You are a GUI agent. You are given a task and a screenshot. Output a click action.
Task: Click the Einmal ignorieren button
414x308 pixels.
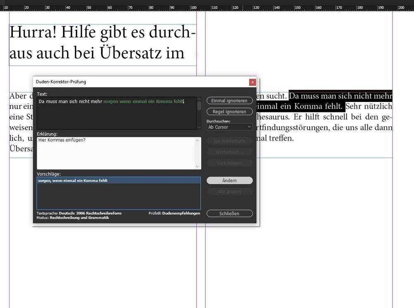click(x=229, y=101)
